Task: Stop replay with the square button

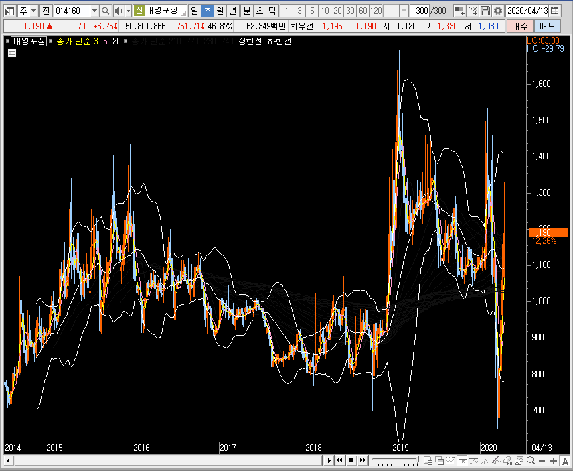Action: tap(351, 460)
